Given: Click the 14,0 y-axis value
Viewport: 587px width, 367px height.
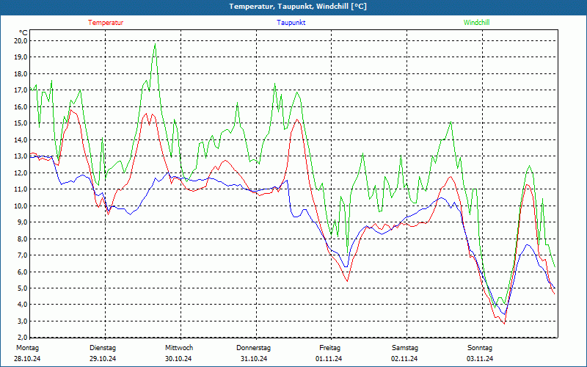Looking at the screenshot, I should click(21, 139).
